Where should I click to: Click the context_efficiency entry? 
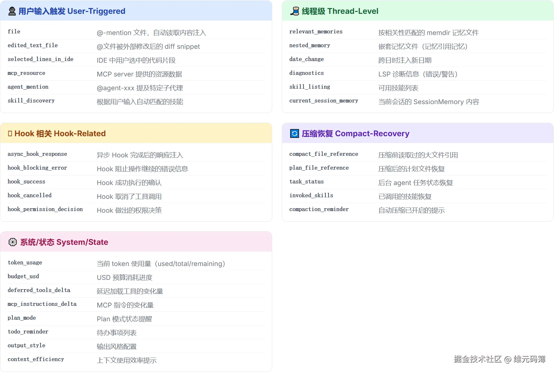click(36, 360)
